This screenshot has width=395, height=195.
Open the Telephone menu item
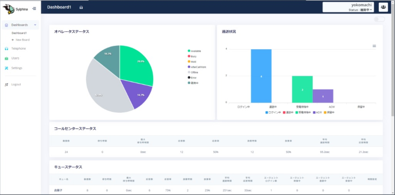[x=18, y=49]
